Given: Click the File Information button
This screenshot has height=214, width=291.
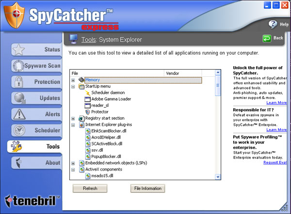Looking at the screenshot, I should coord(148,188).
